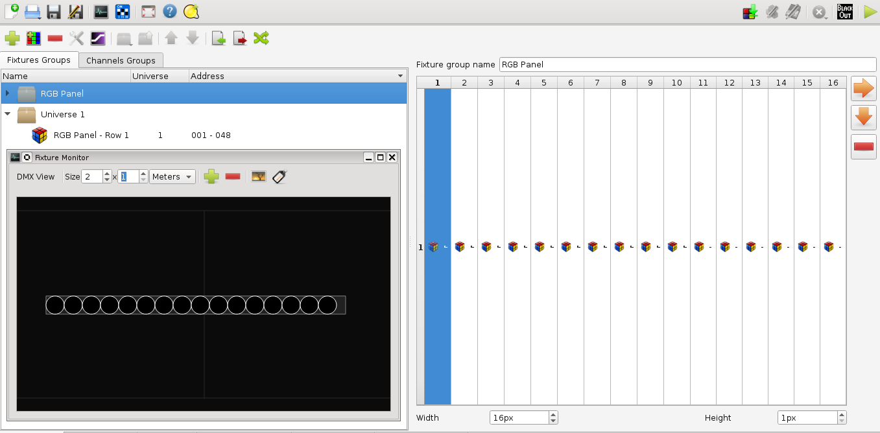Toggle the Black Out button
880x433 pixels.
click(845, 12)
